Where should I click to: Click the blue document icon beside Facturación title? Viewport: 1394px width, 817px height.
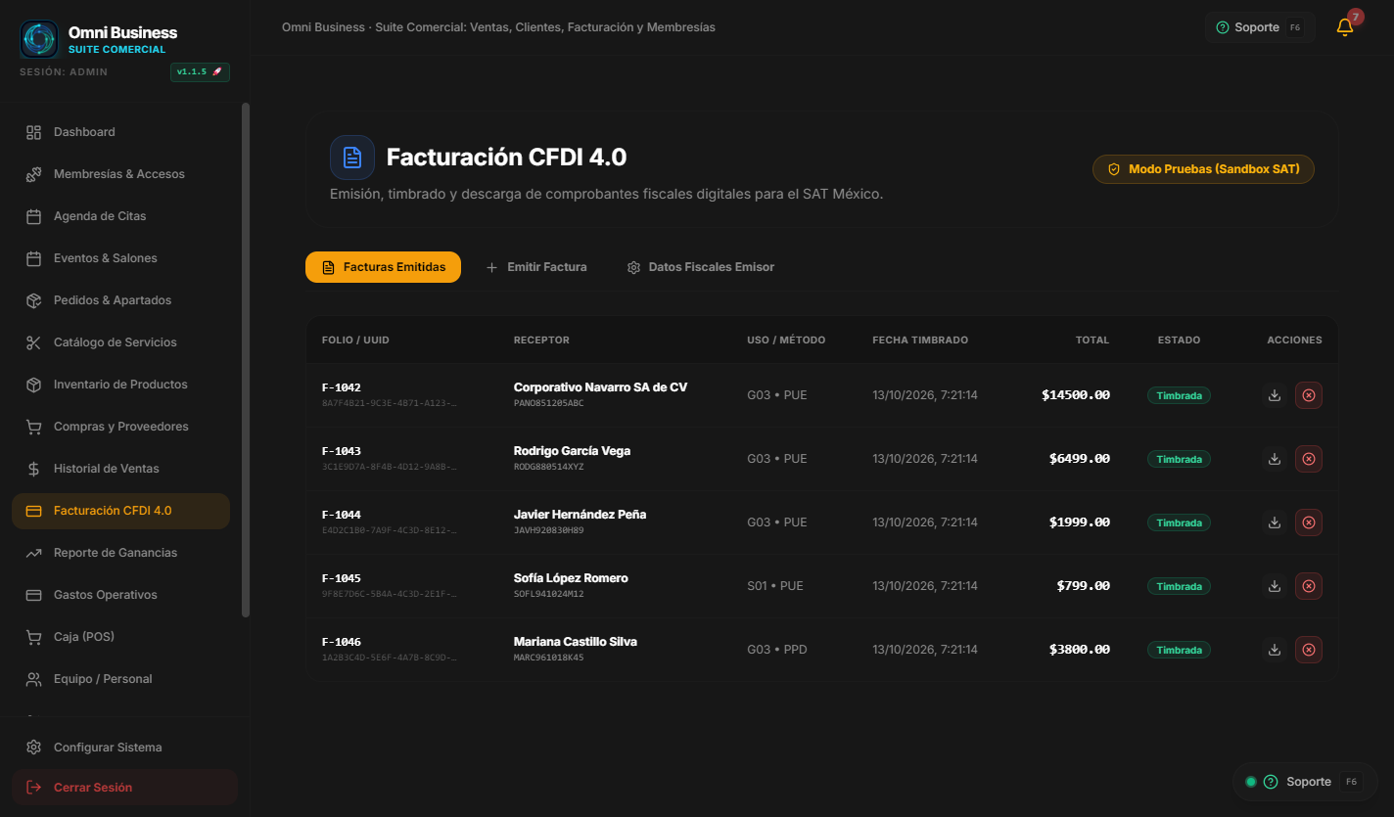click(352, 158)
